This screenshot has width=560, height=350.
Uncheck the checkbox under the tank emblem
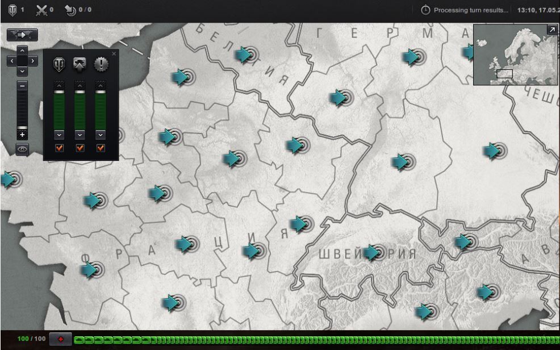click(59, 148)
